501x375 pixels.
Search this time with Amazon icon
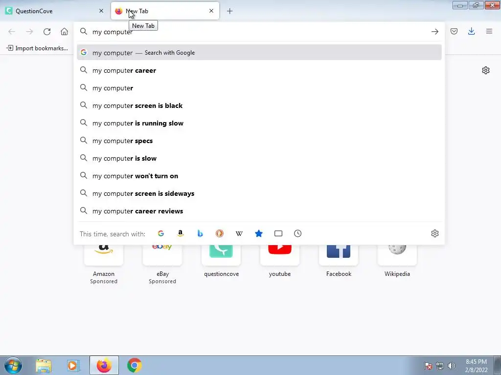(x=181, y=233)
